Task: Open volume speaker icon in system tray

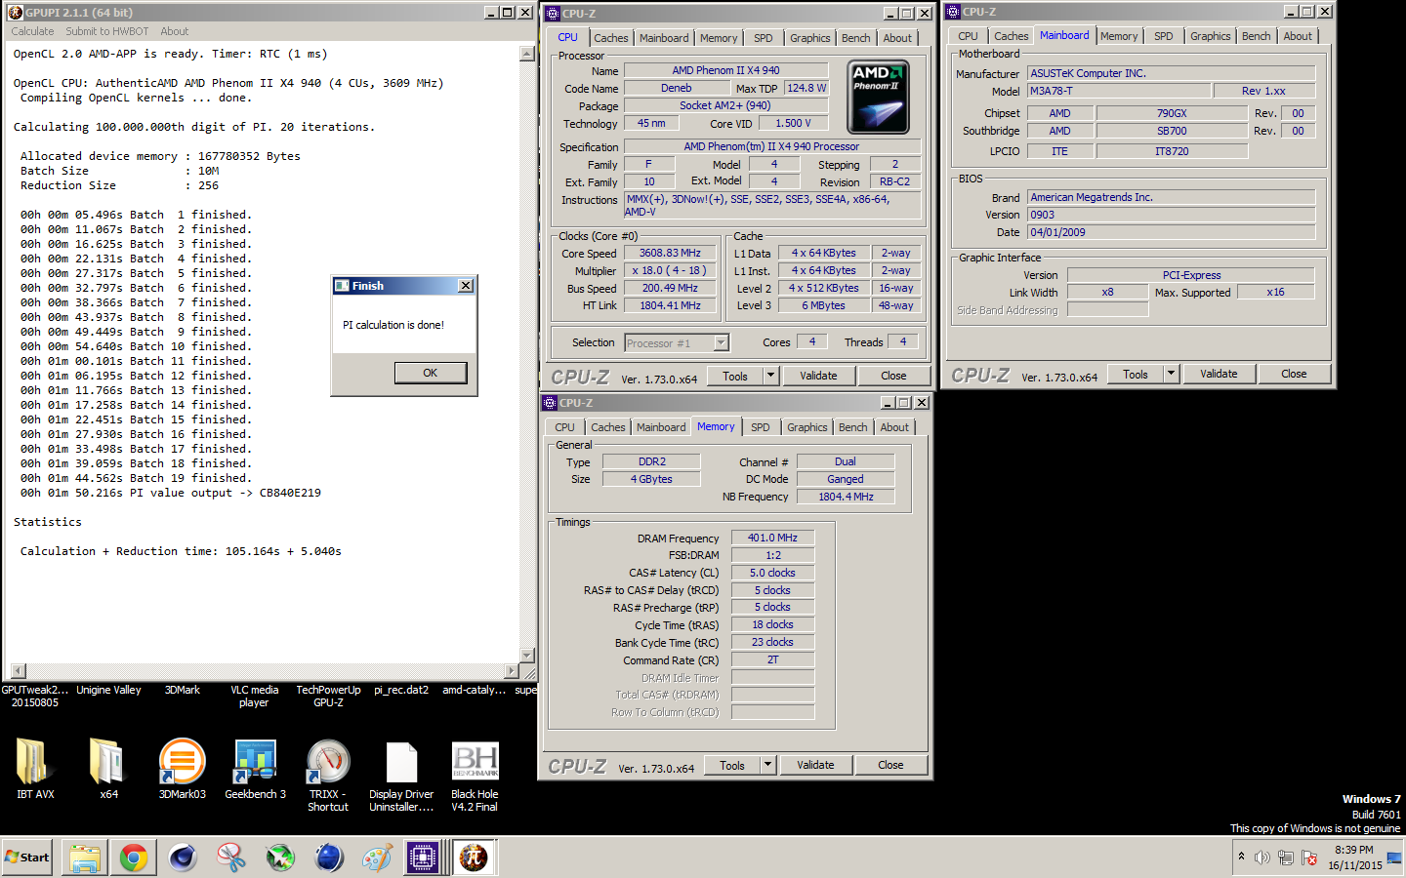Action: 1262,858
